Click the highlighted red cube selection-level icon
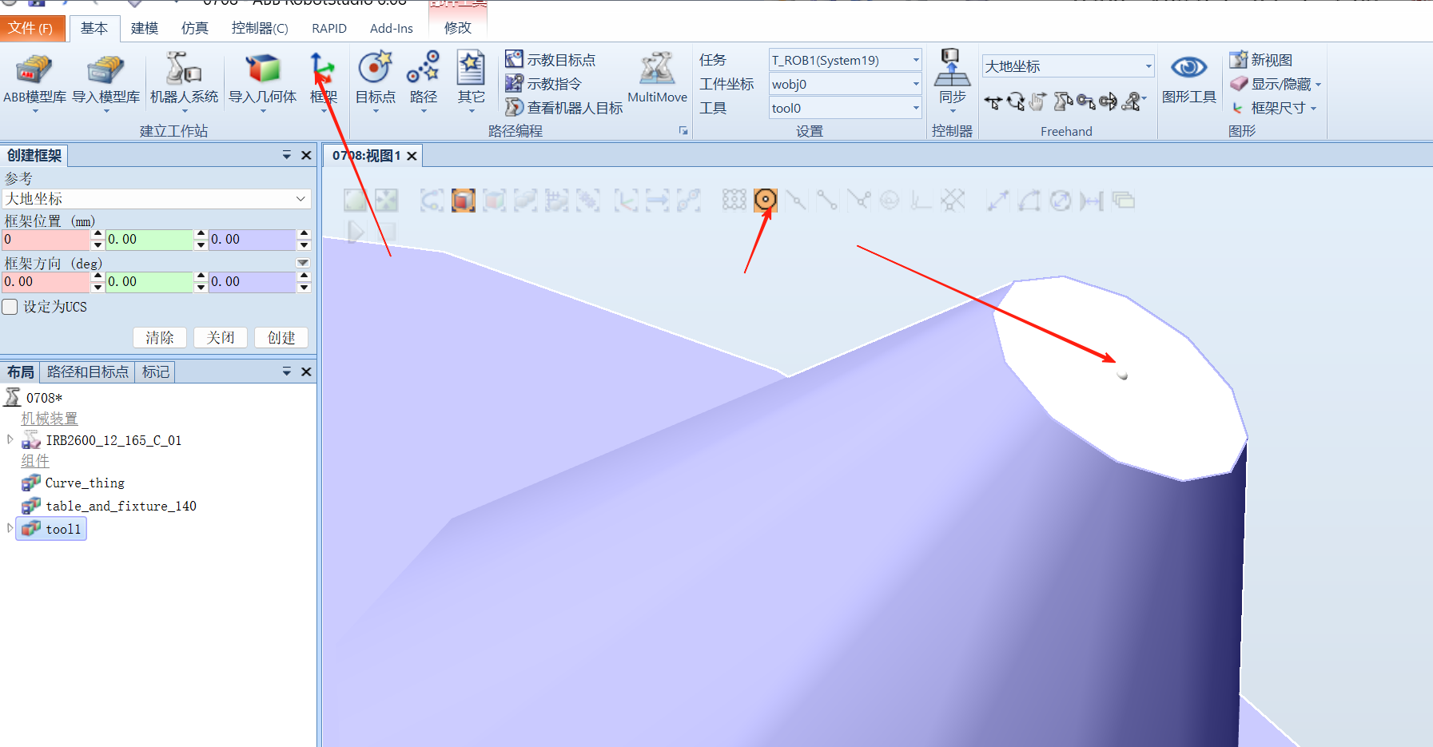This screenshot has width=1433, height=747. point(463,200)
